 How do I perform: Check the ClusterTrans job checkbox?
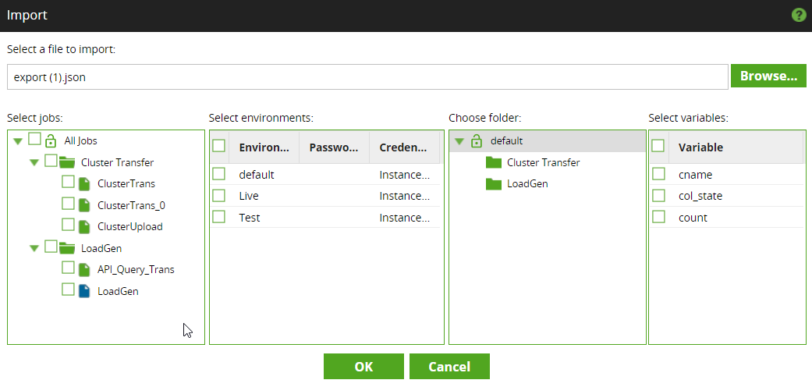[68, 182]
